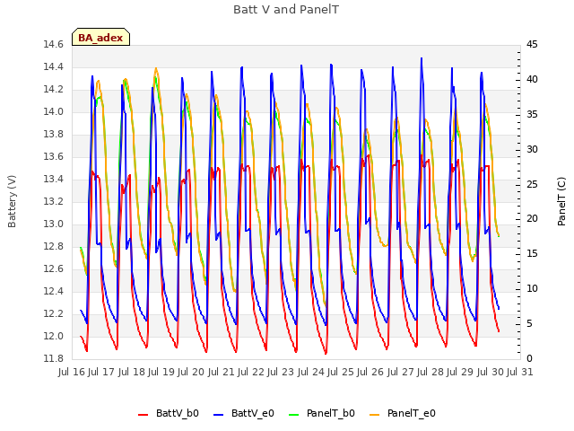Click the blue BattV_e0 legend swatch

click(x=218, y=415)
